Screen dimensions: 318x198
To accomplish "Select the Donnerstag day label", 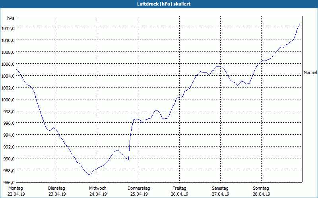I will 139,188.
